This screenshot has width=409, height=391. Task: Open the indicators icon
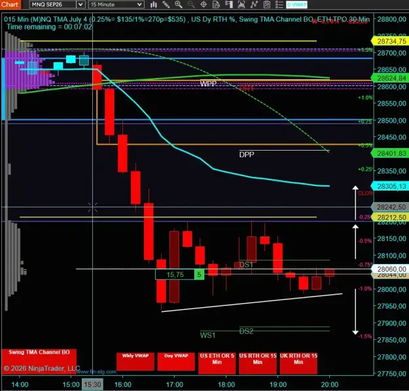click(x=254, y=5)
